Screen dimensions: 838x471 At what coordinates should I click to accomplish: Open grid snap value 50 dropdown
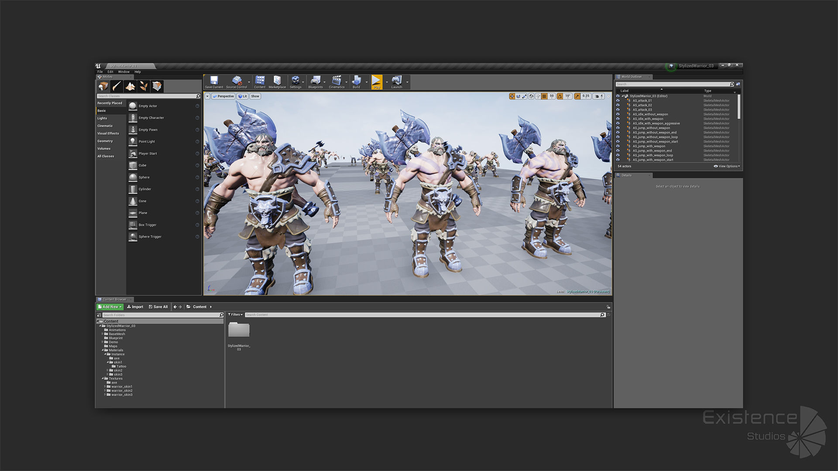point(552,96)
